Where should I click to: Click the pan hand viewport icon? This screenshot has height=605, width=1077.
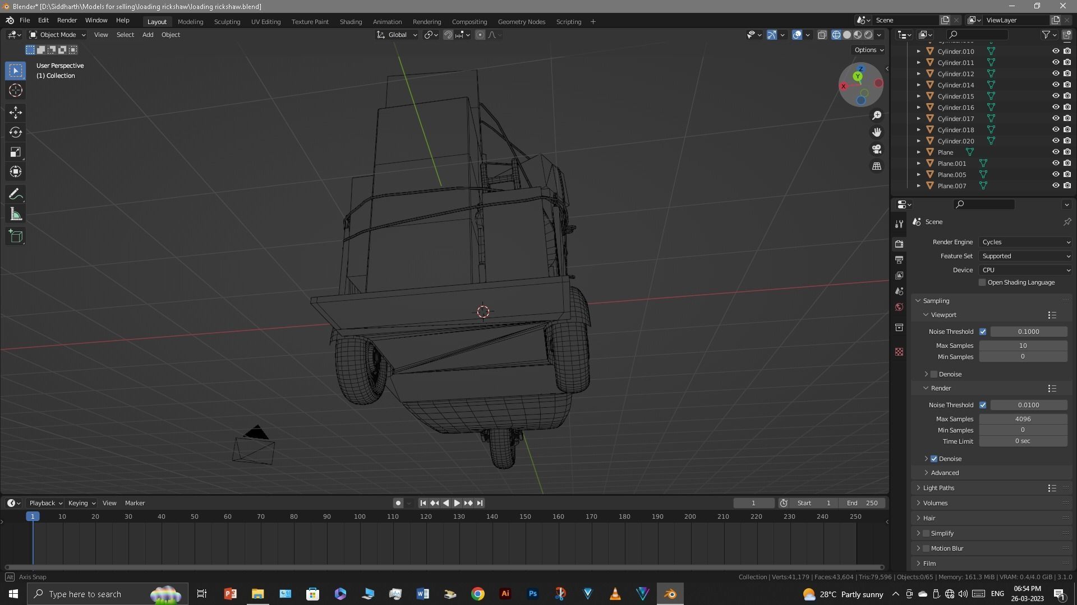pos(877,132)
